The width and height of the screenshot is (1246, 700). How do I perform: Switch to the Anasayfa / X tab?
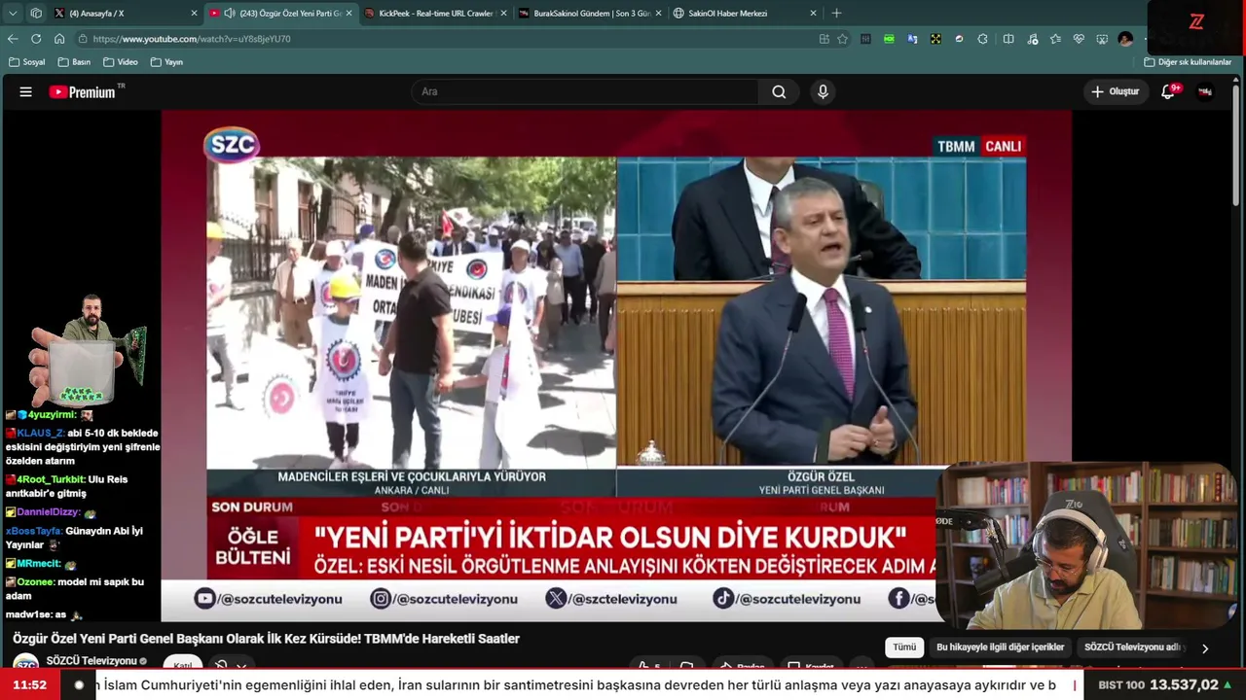125,14
